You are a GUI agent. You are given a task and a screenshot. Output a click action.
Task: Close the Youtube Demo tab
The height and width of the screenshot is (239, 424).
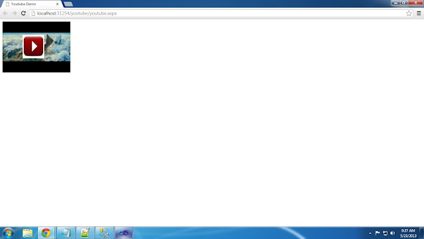pos(58,4)
